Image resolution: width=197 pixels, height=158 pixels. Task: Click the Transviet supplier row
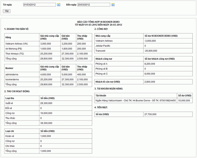pos(144,51)
